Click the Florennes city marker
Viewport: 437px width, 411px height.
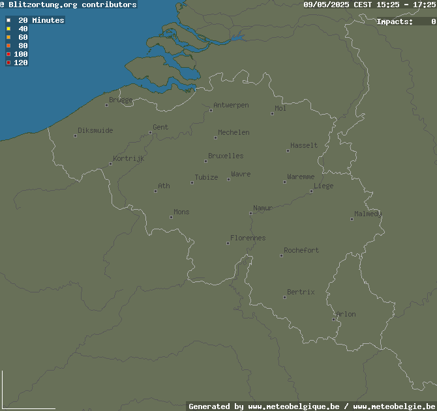pos(228,243)
